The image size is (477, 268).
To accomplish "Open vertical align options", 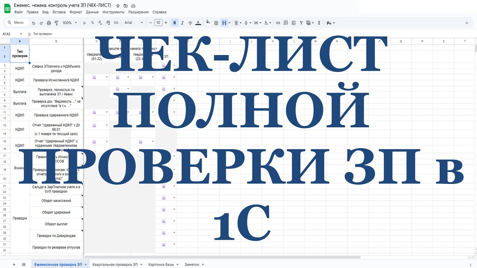I will click(x=247, y=23).
